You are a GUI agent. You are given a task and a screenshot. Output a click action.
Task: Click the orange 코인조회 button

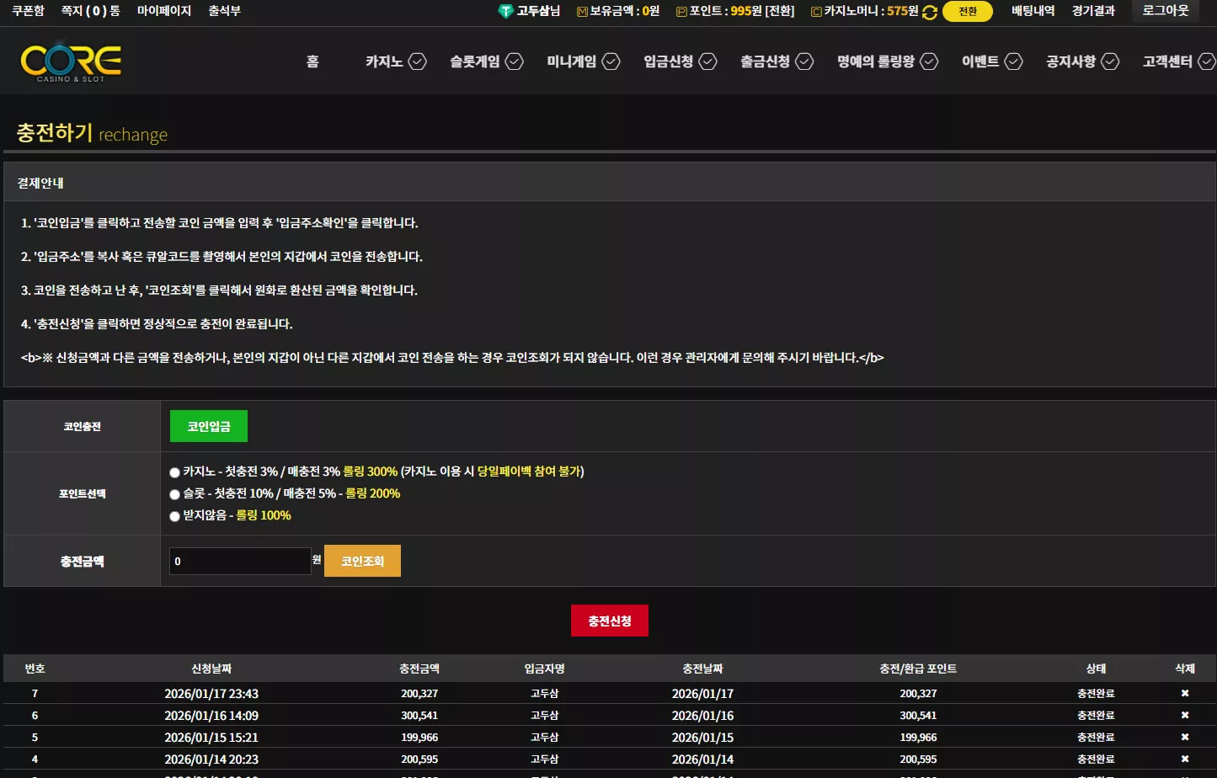[362, 561]
